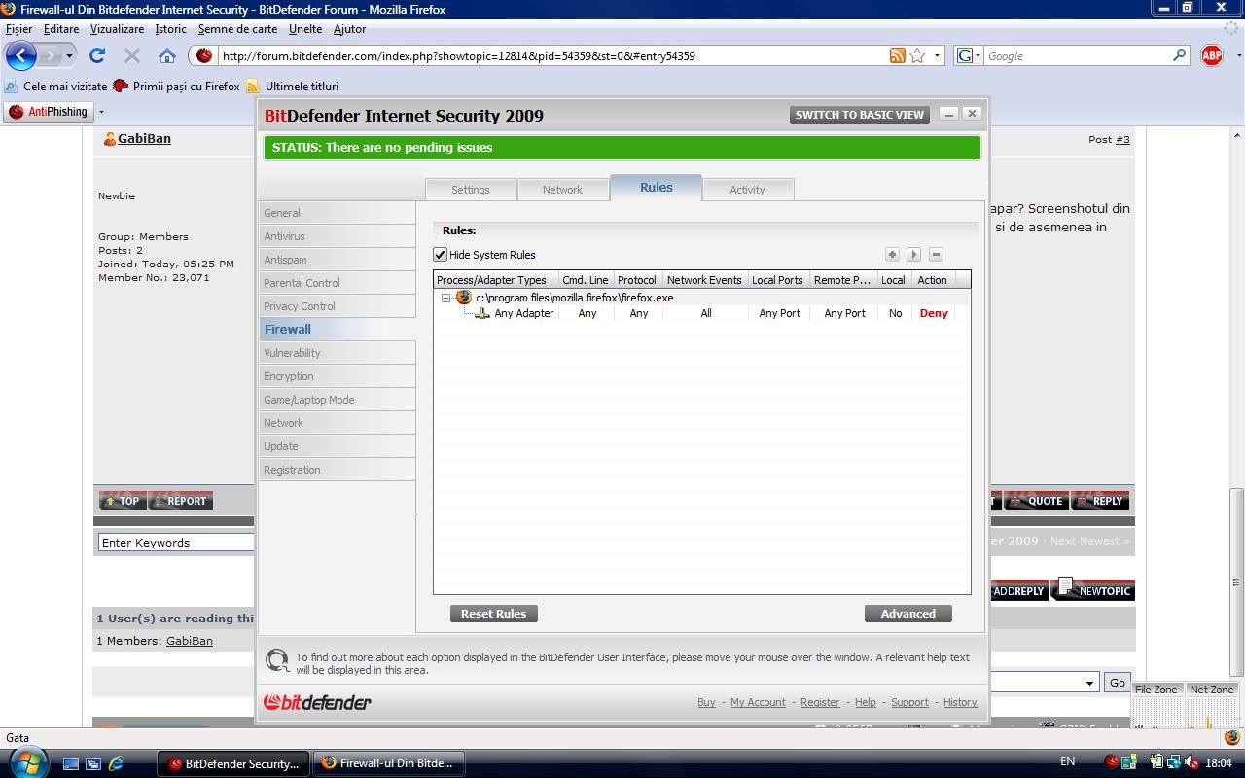This screenshot has height=778, width=1245.
Task: Edit the selected rule (arrow button)
Action: (x=913, y=254)
